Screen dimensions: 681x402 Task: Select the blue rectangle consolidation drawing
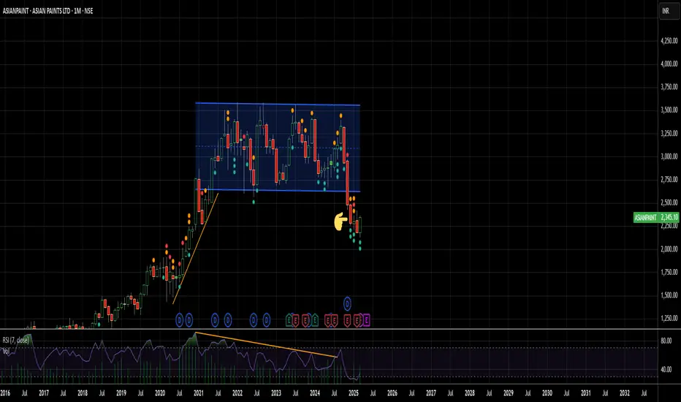[278, 147]
